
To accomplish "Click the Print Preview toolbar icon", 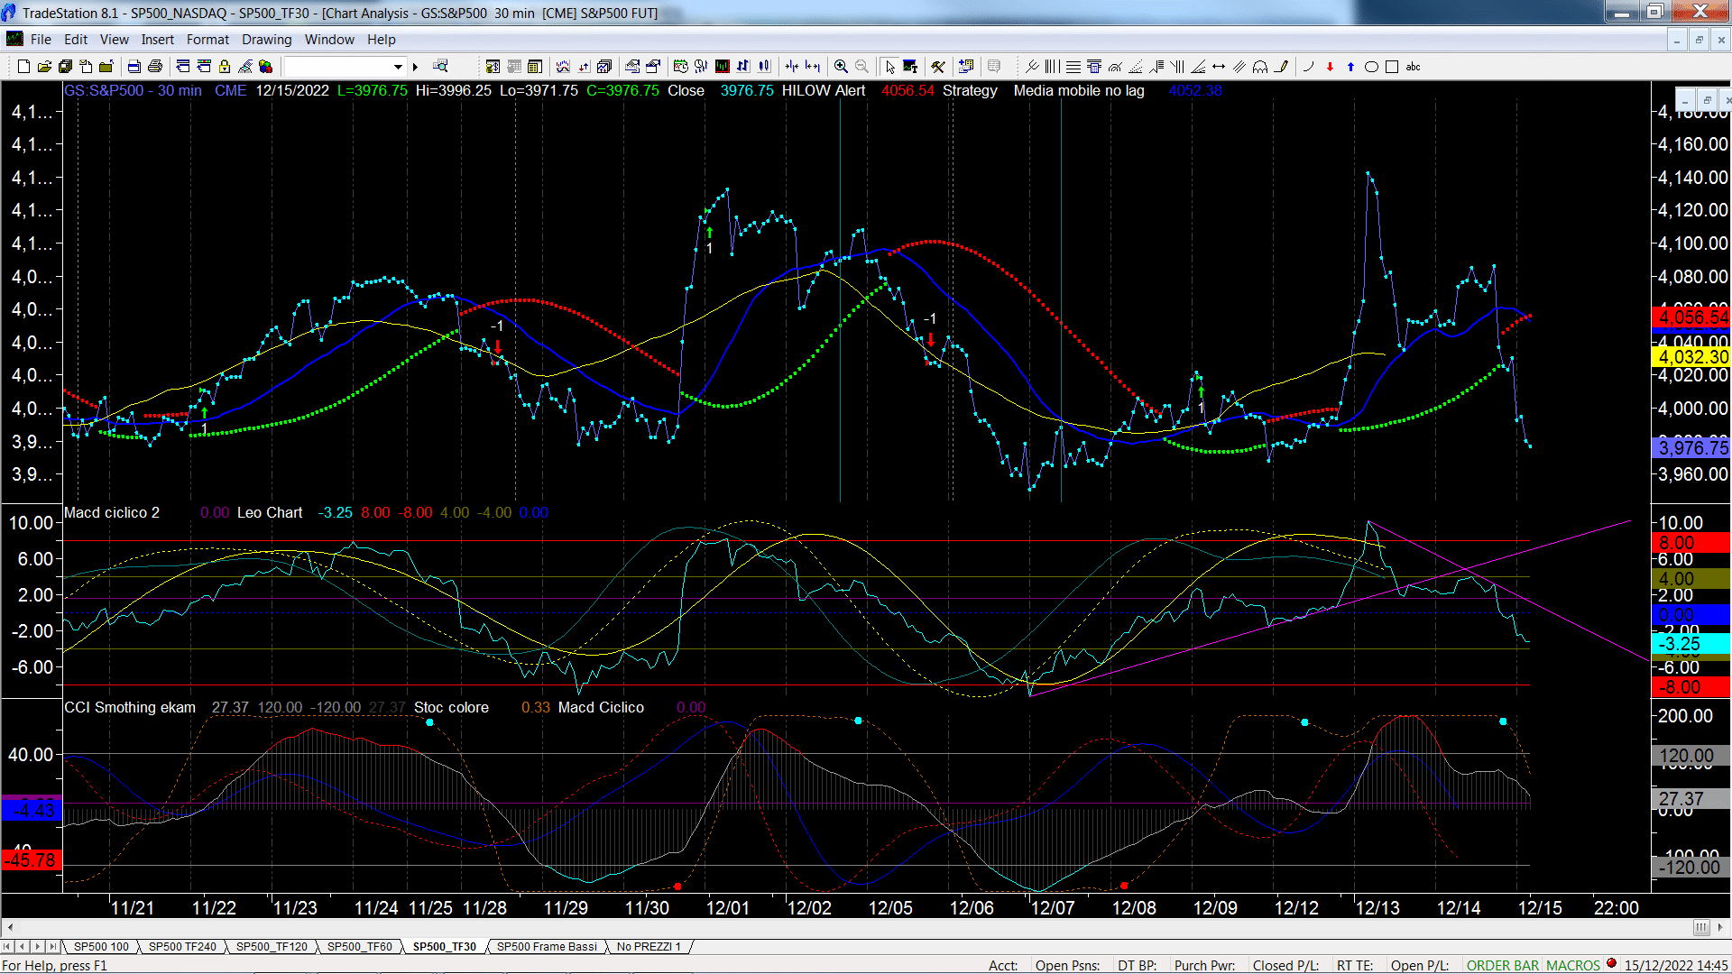I will tap(134, 67).
